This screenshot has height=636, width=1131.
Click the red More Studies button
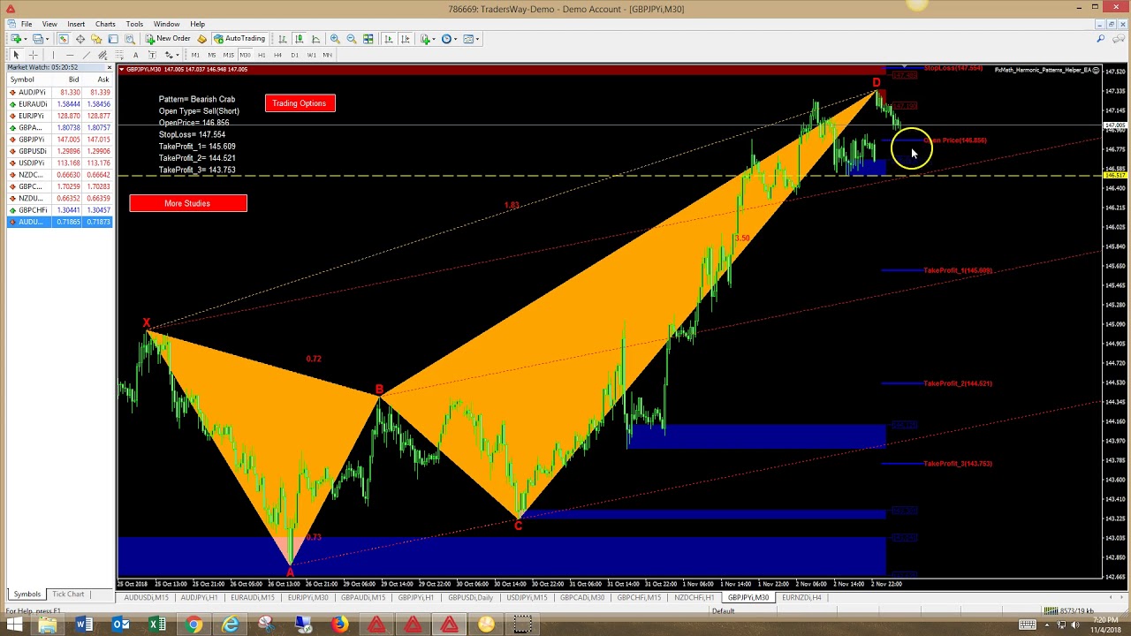click(x=187, y=203)
